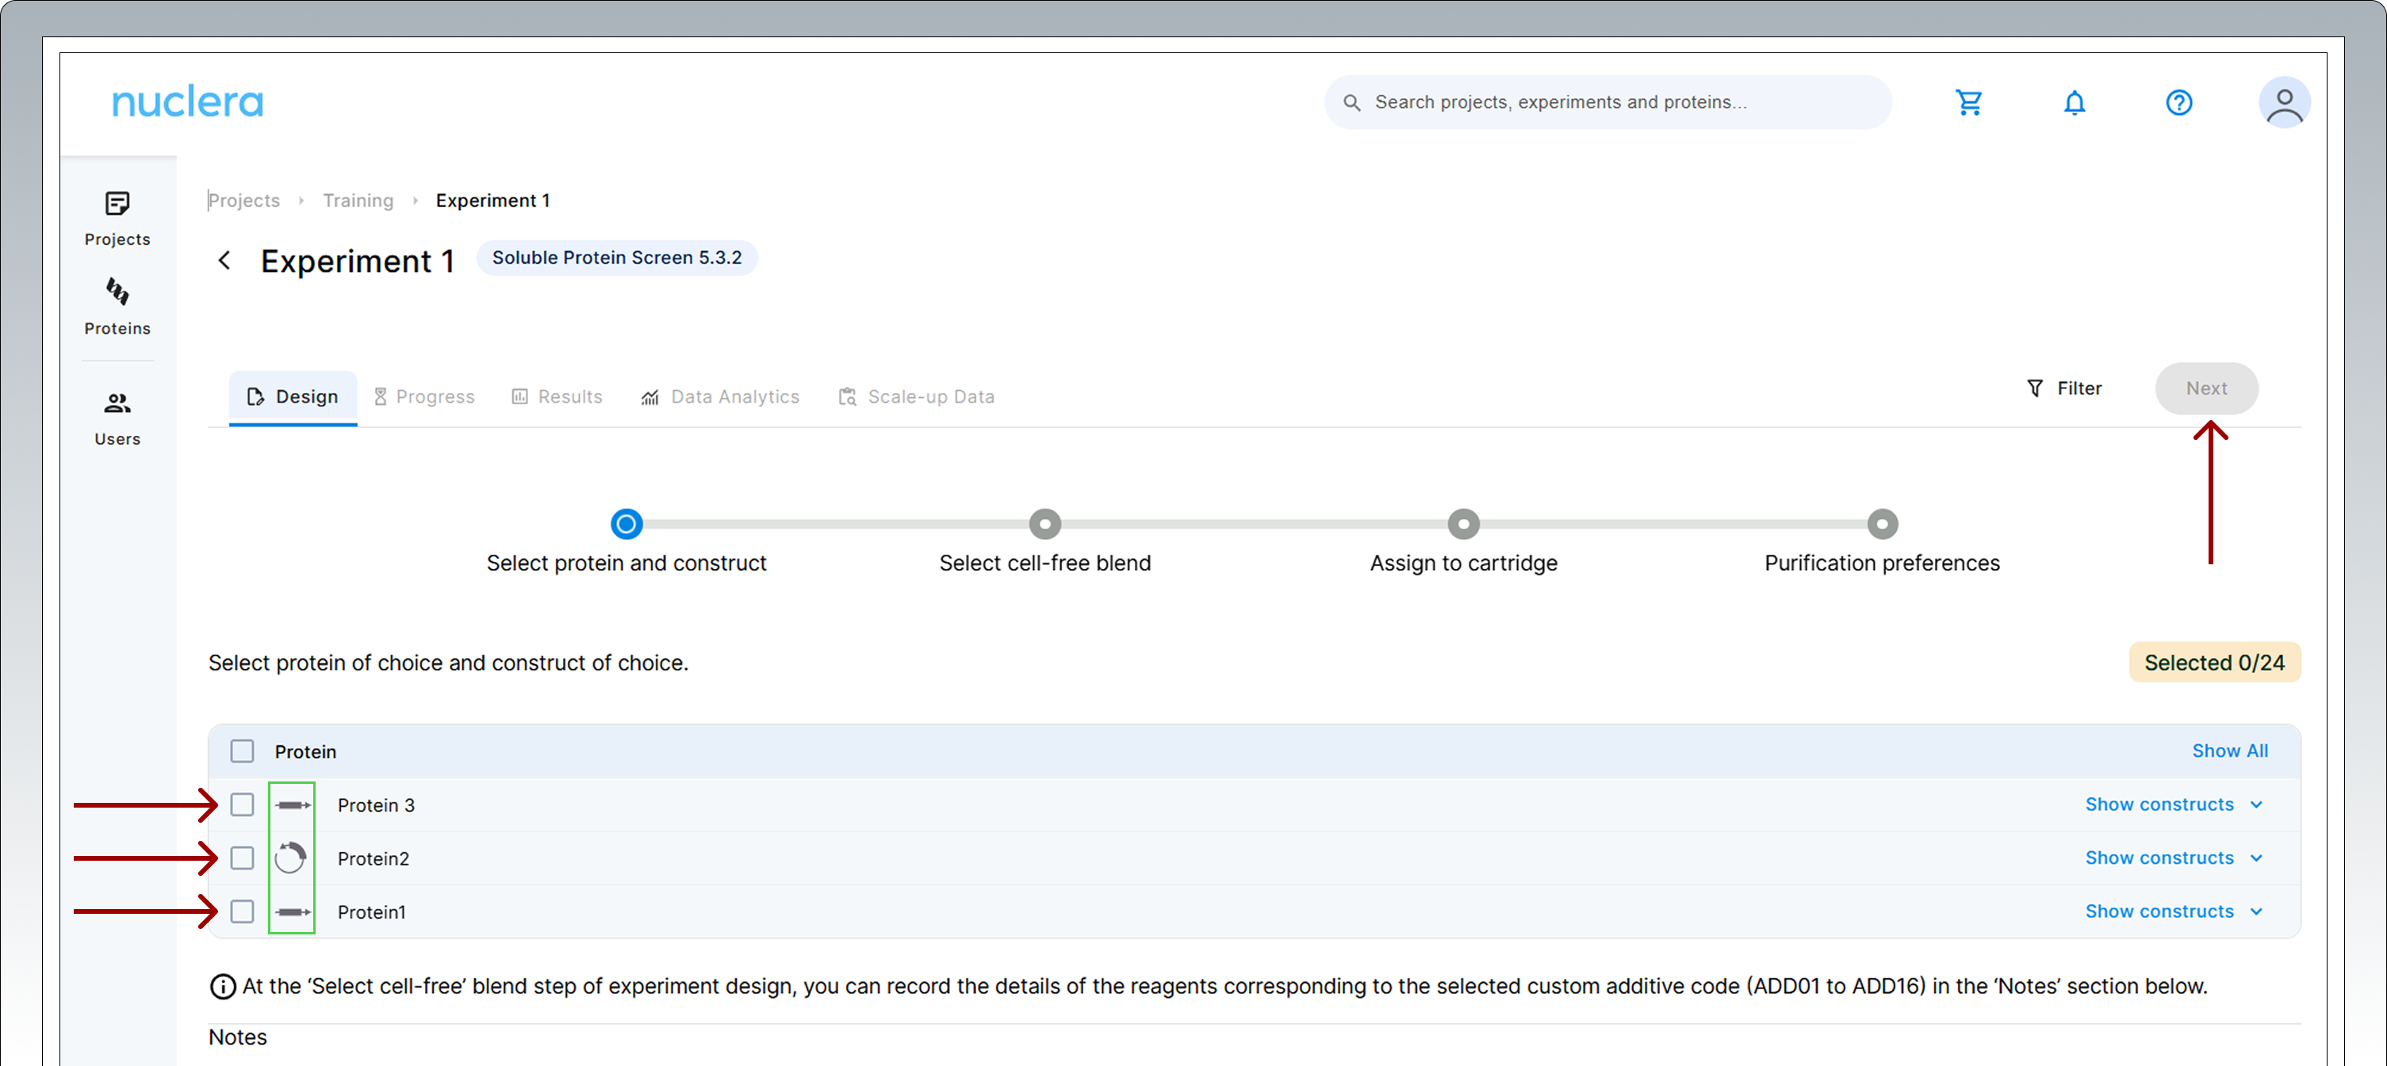Click the info icon beside the additive note
The height and width of the screenshot is (1066, 2387).
222,987
